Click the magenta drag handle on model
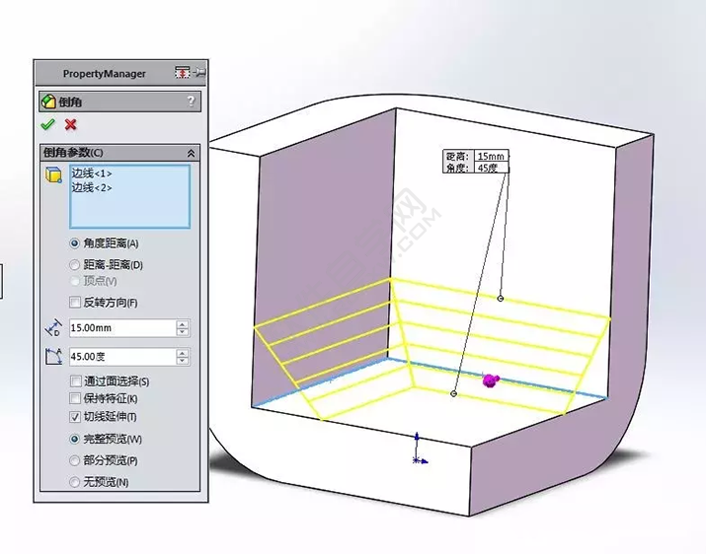 (490, 381)
